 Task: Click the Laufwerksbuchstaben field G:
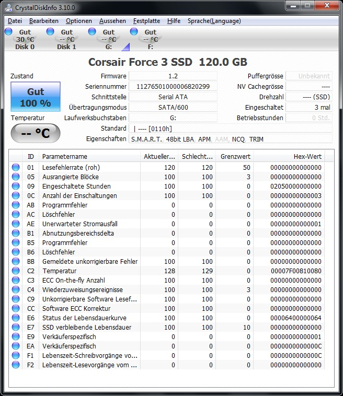click(173, 118)
